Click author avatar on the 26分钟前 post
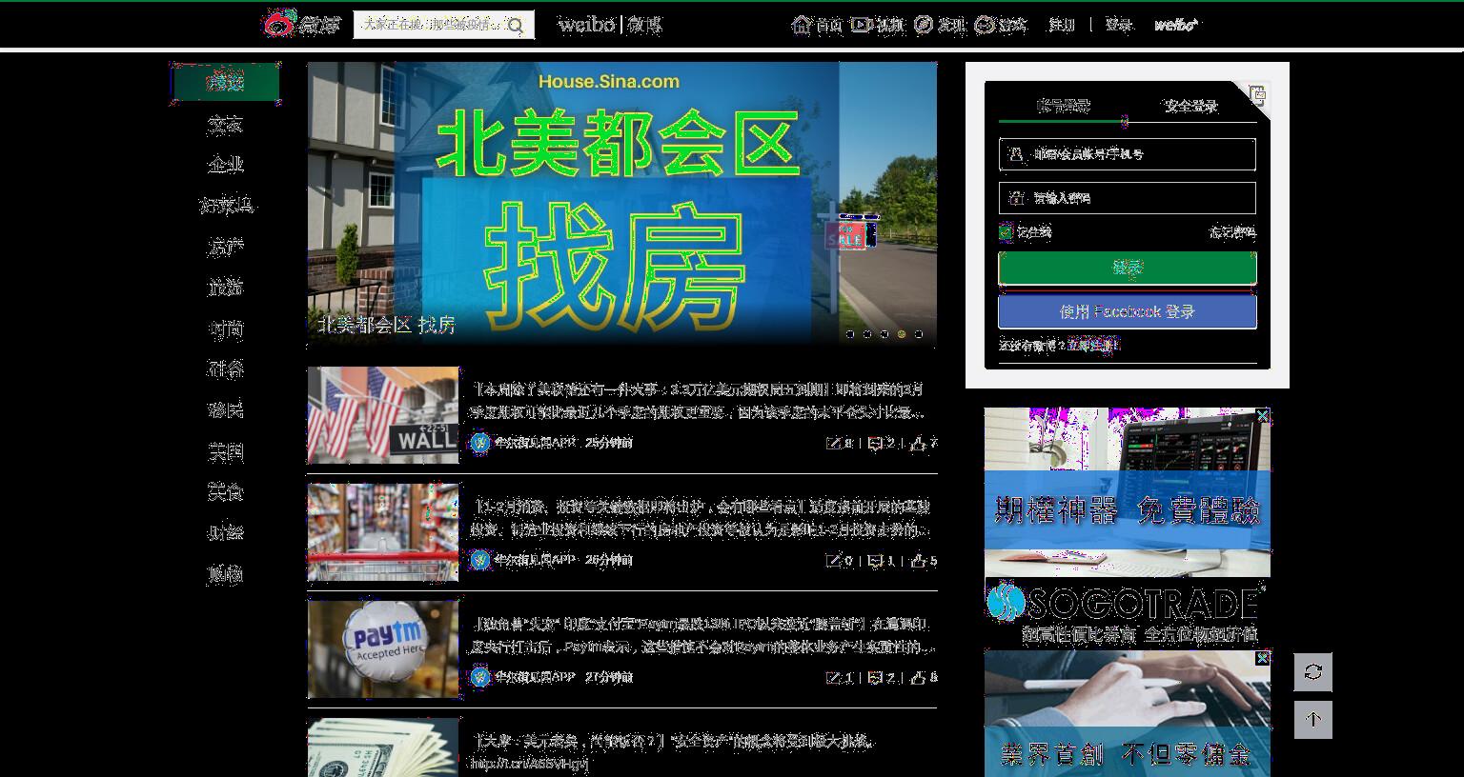Viewport: 1464px width, 777px height. coord(479,560)
